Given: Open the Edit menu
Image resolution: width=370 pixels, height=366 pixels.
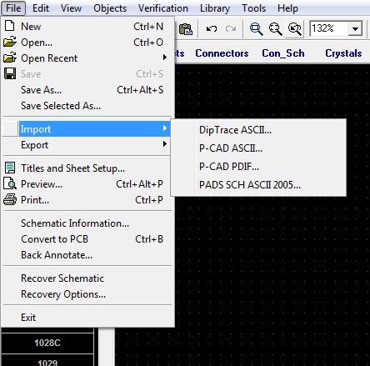Looking at the screenshot, I should 41,8.
